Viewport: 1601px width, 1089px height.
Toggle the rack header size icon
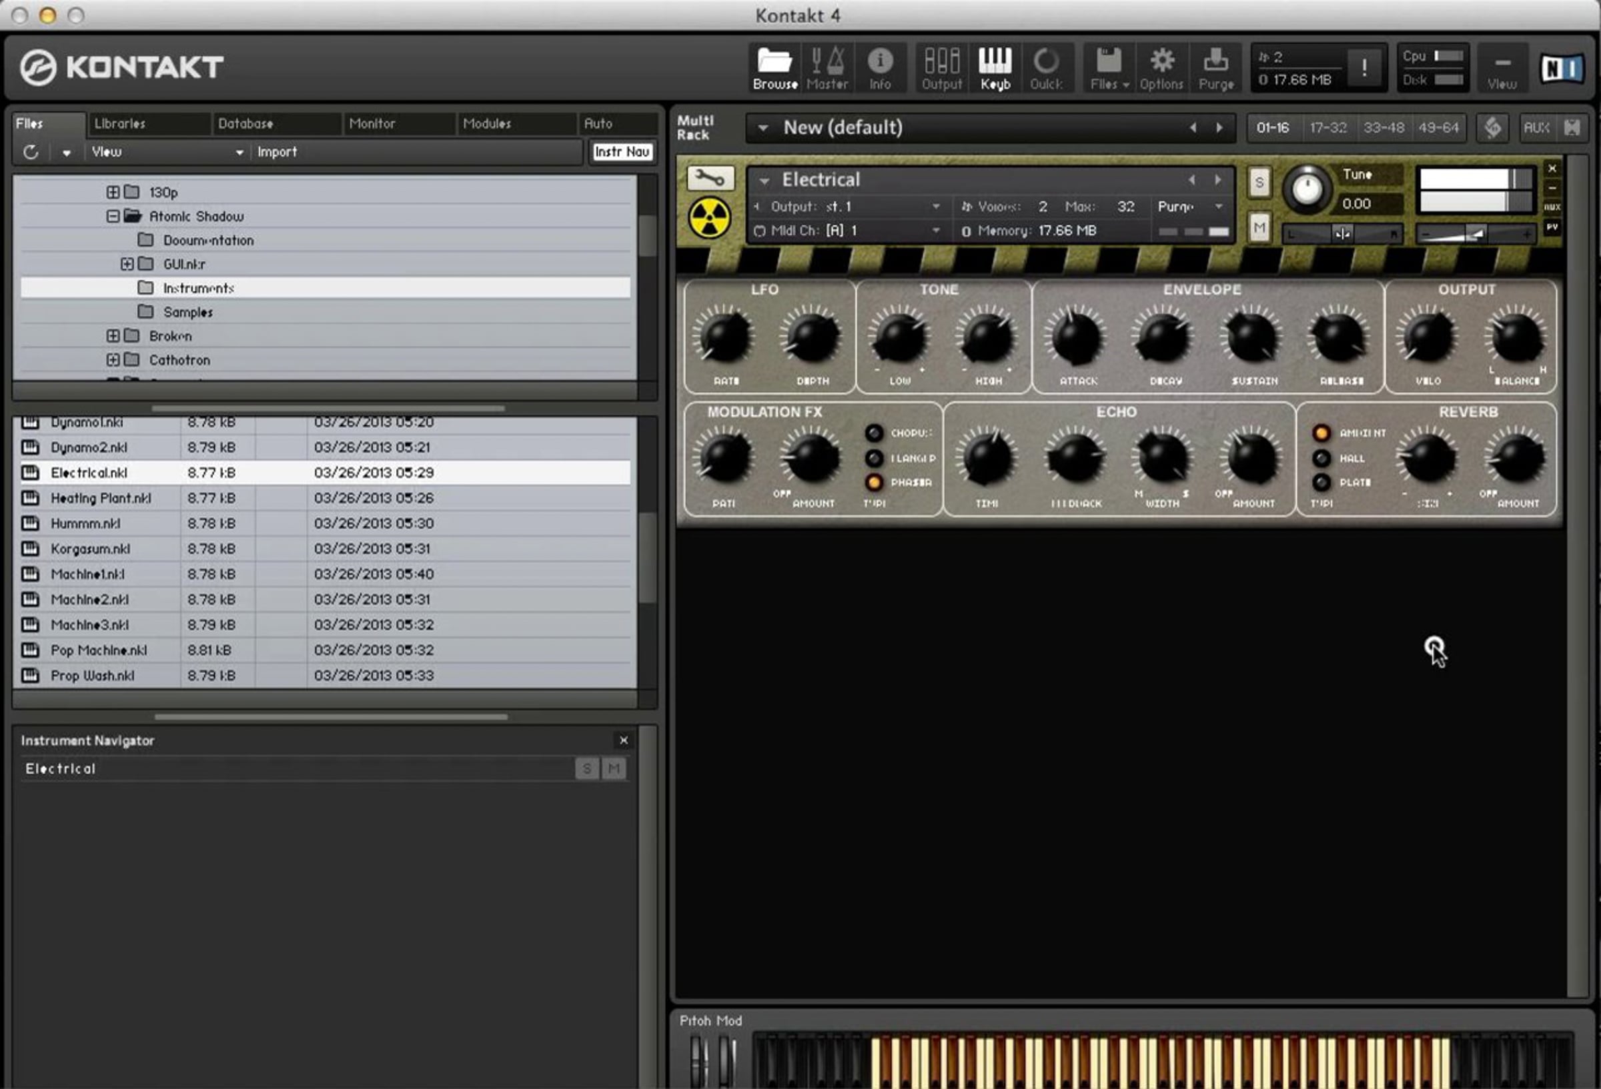point(1572,127)
